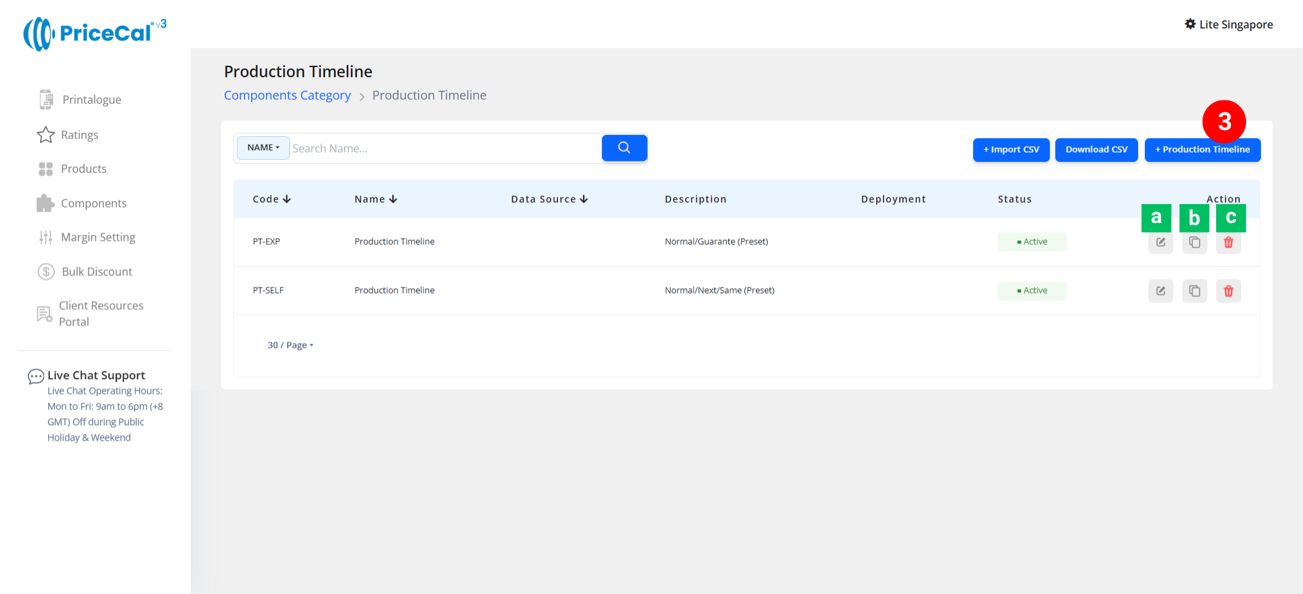Copy the PT-SELF row entry

1194,291
